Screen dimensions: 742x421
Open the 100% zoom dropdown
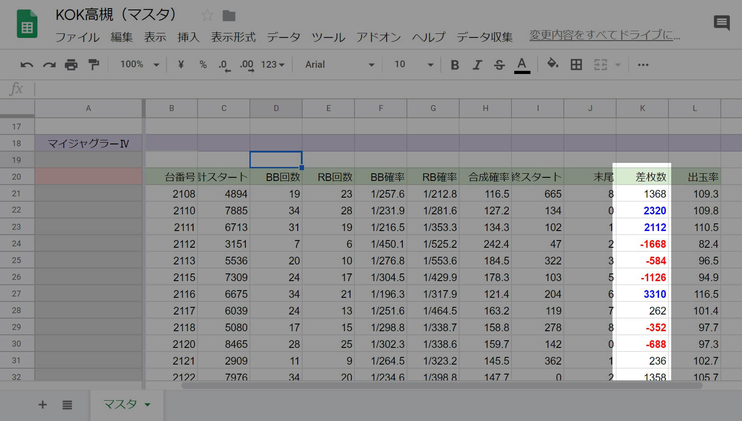[139, 65]
